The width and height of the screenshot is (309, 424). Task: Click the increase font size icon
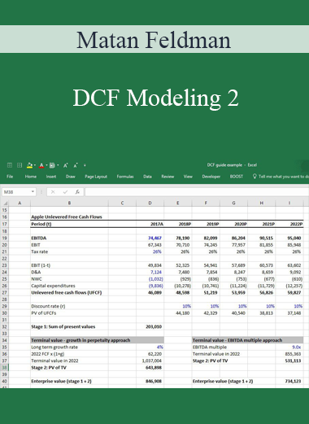[66, 165]
